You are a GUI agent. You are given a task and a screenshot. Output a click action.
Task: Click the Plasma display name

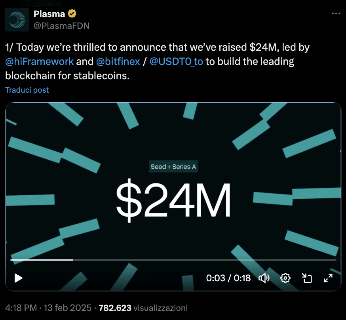click(49, 14)
